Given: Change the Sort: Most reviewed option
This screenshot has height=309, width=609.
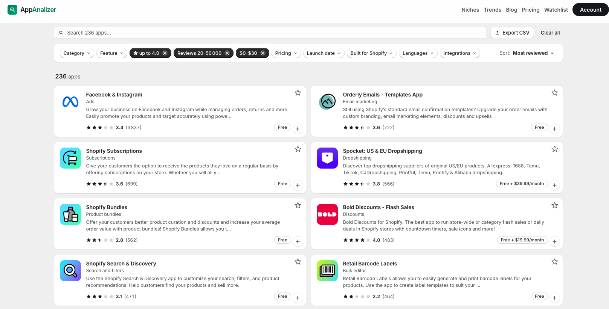Looking at the screenshot, I should coord(527,53).
